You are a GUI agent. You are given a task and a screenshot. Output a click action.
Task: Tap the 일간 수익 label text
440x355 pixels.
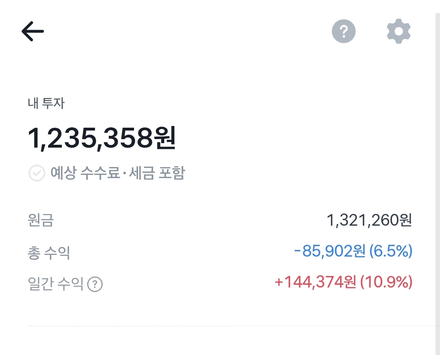coord(55,283)
